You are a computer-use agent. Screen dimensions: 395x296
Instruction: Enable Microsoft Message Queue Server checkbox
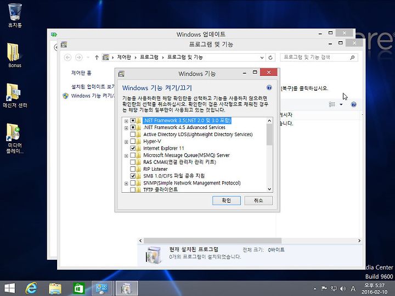tap(133, 155)
